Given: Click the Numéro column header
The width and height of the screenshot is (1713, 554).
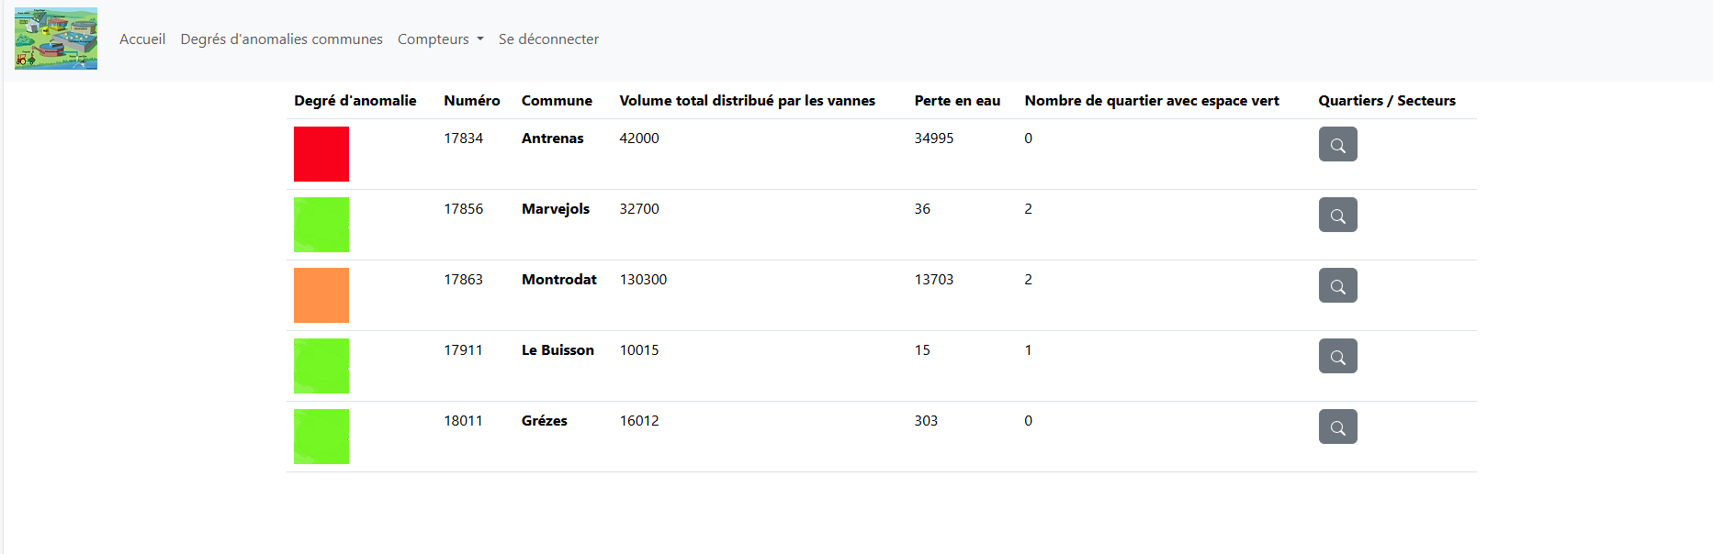Looking at the screenshot, I should tap(472, 101).
